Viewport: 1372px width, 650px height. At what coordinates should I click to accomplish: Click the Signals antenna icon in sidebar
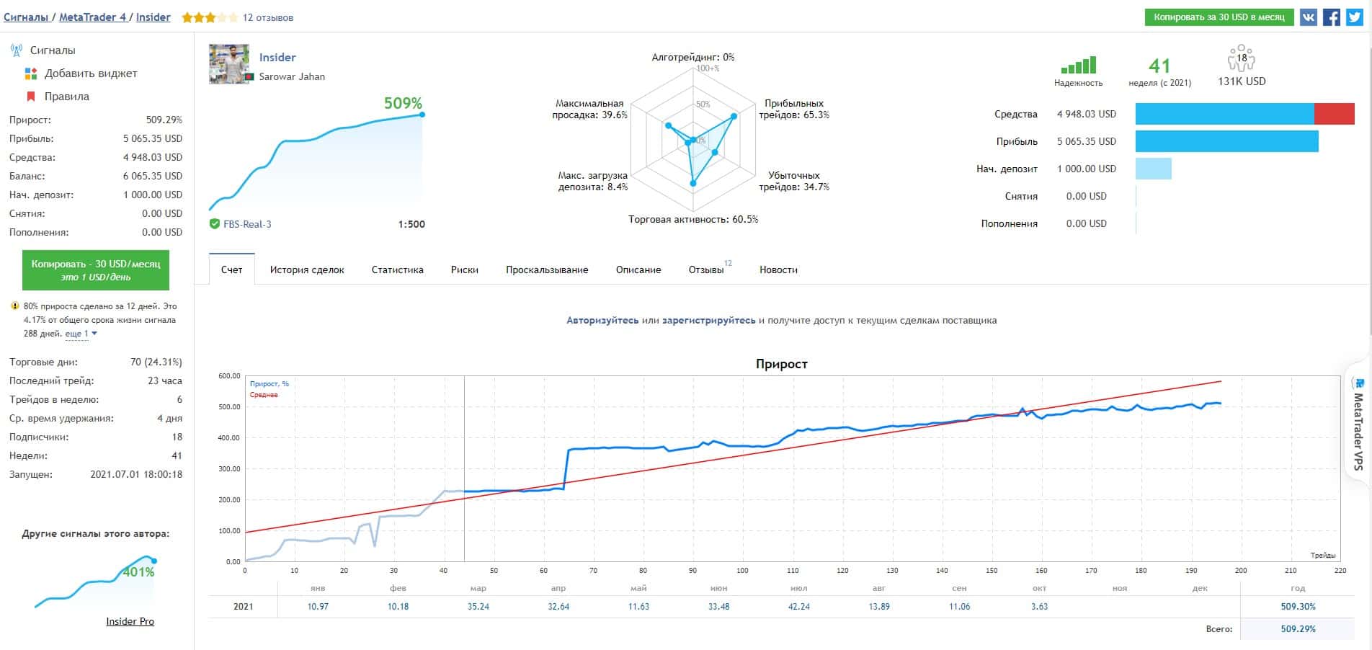tap(16, 50)
